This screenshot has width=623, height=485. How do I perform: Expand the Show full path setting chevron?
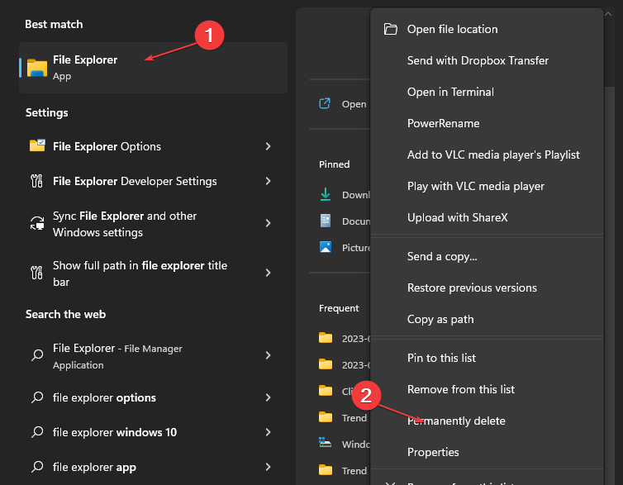click(268, 273)
